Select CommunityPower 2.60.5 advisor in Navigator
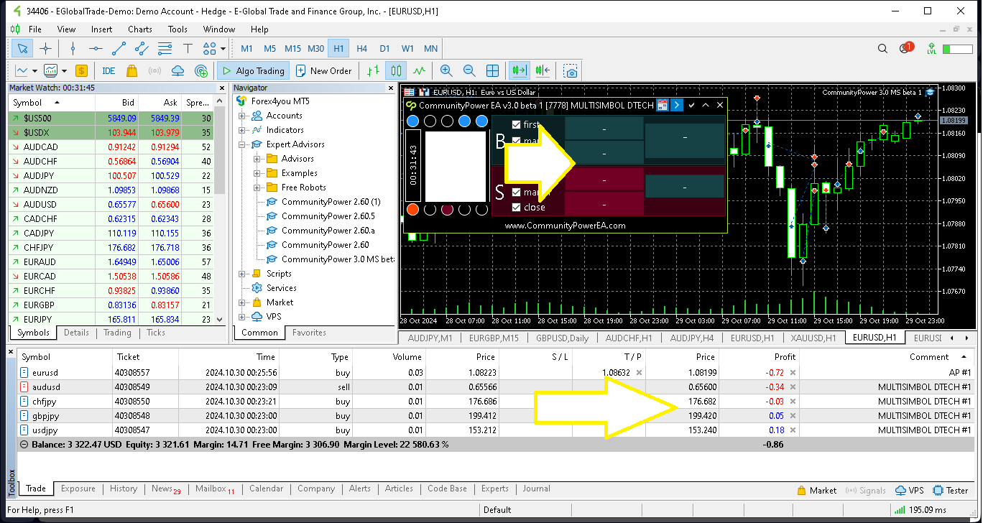 (328, 216)
